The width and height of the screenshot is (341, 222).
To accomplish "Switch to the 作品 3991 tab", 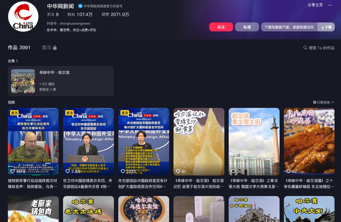I will pyautogui.click(x=19, y=48).
